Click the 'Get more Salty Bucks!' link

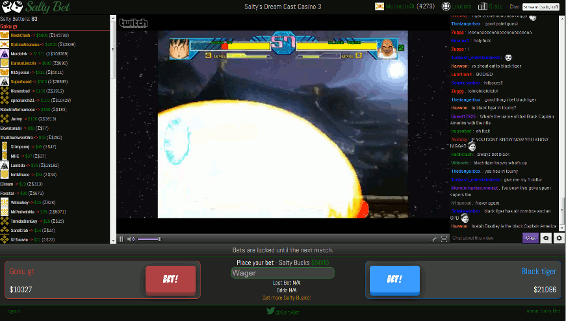287,298
